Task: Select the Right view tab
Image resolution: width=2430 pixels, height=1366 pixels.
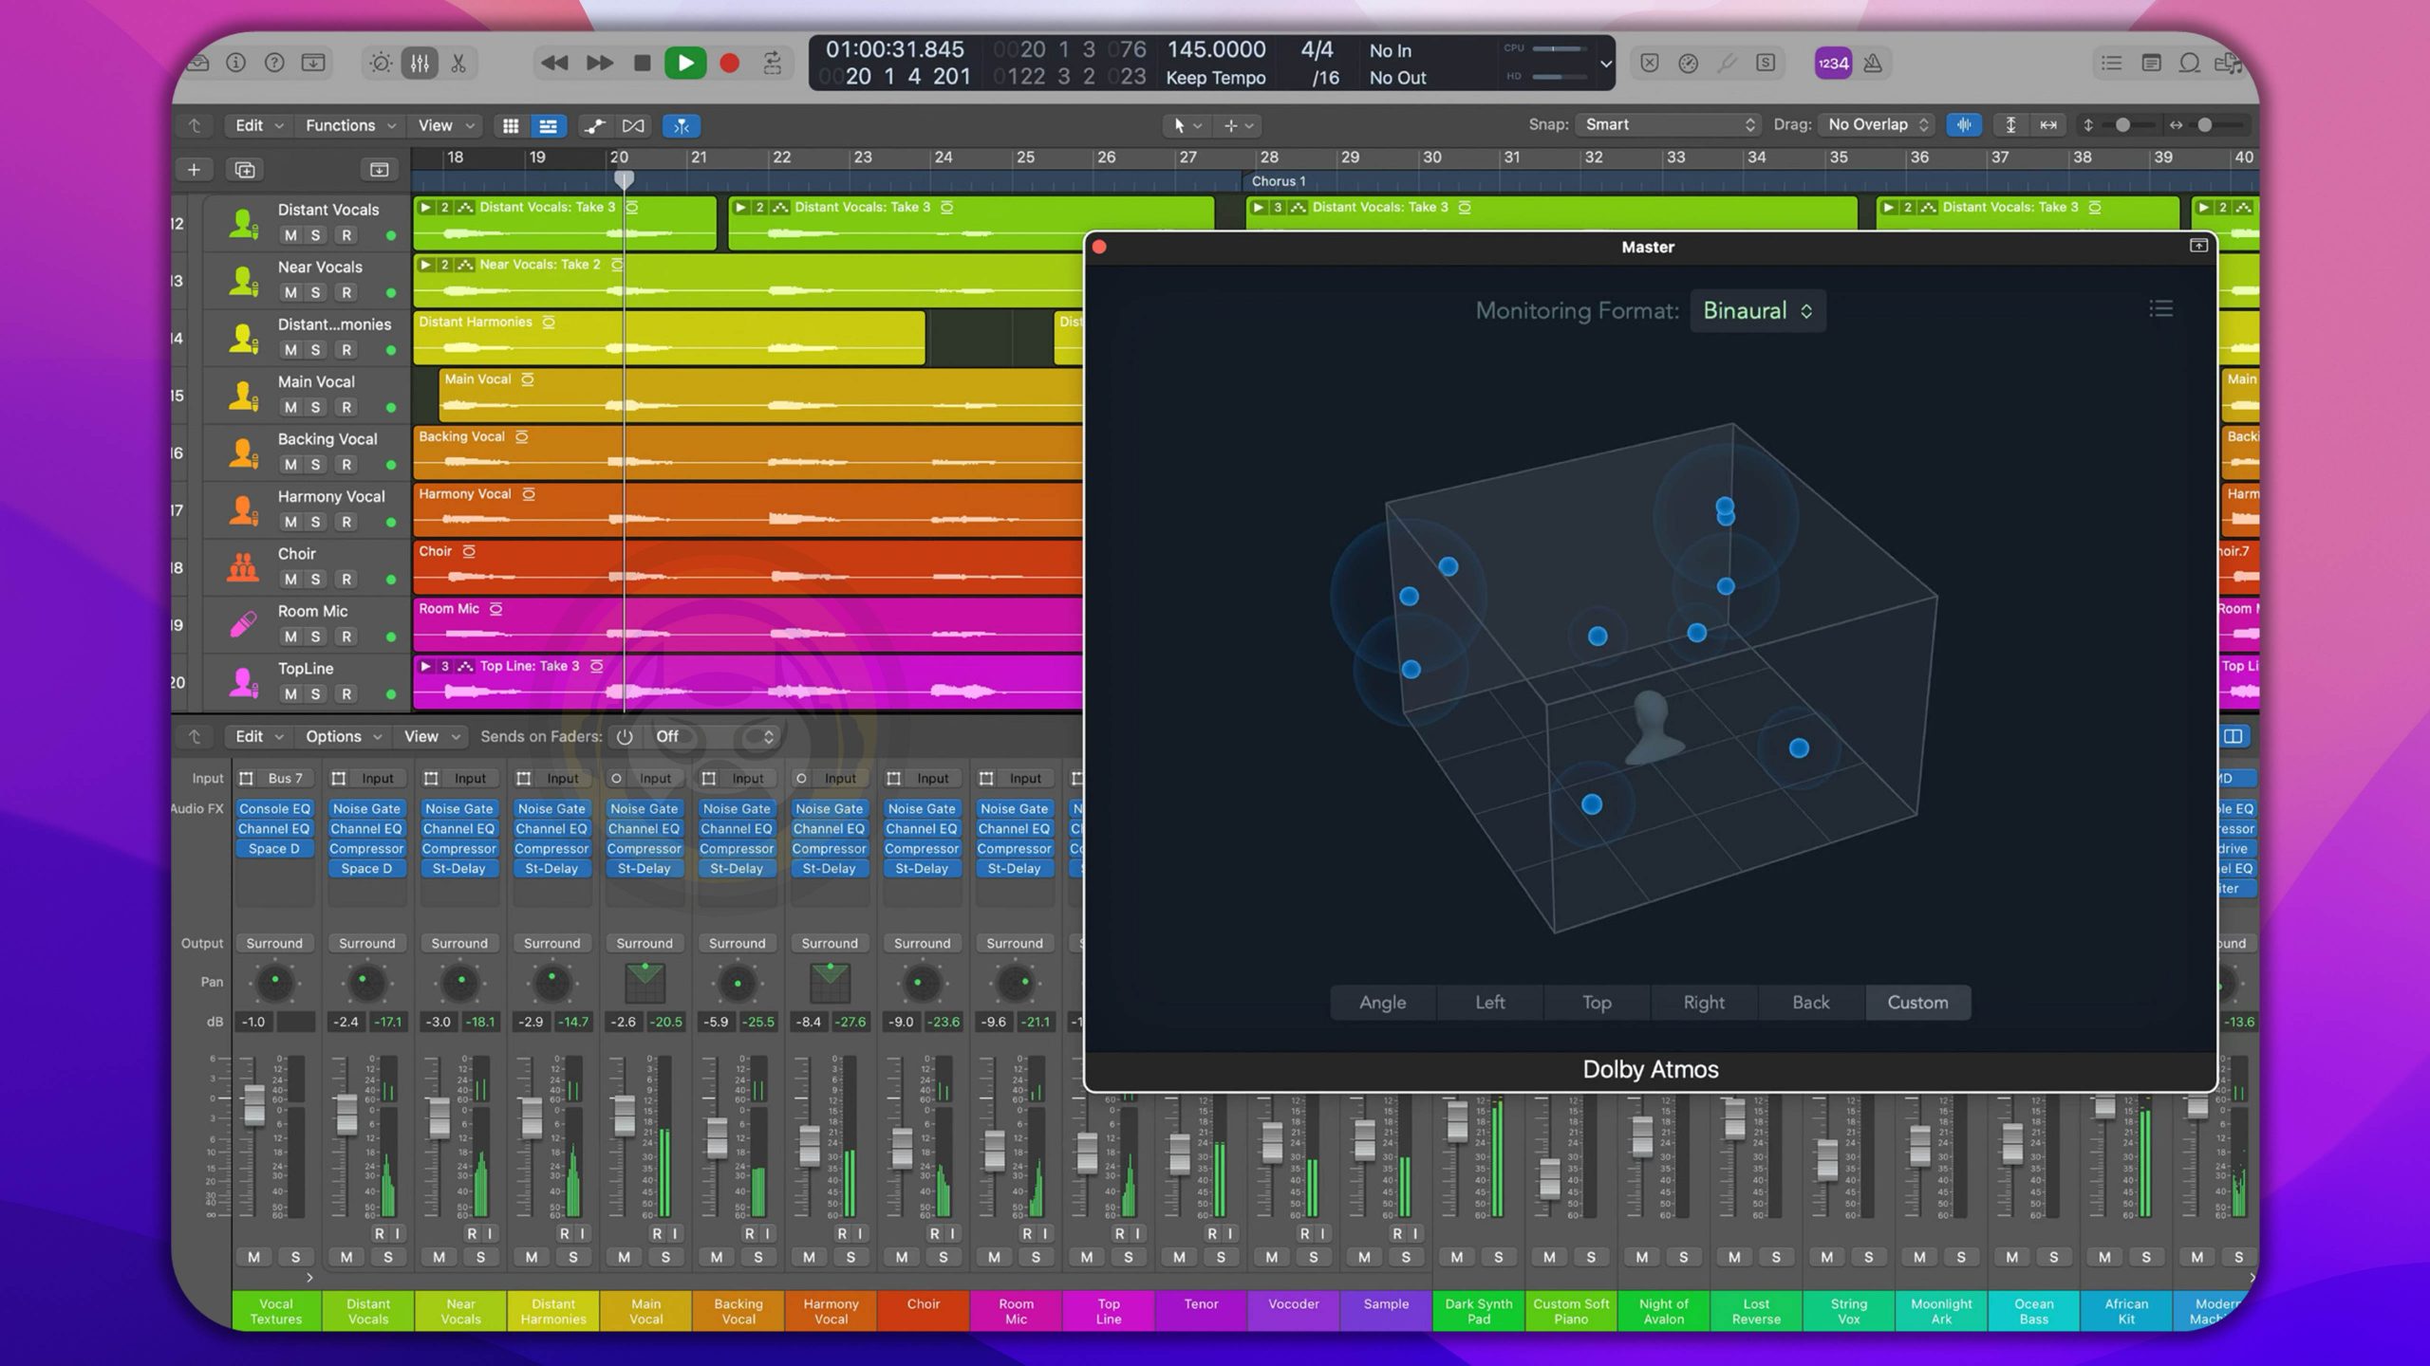Action: point(1704,1002)
